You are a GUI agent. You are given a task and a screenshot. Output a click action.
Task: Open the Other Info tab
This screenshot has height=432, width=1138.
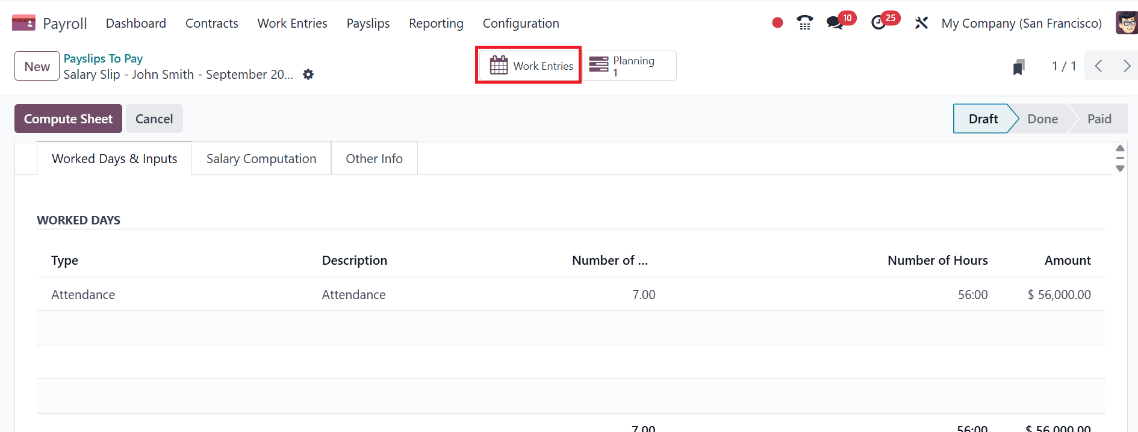point(374,159)
